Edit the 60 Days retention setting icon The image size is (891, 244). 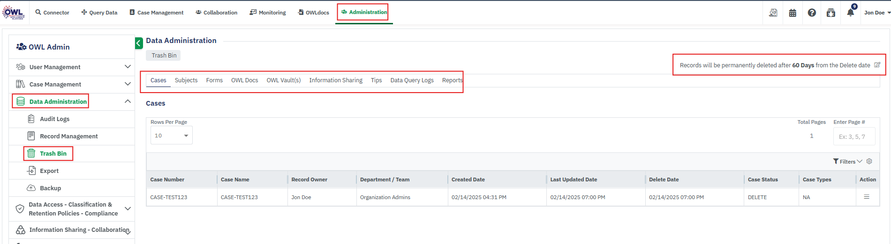(x=877, y=65)
